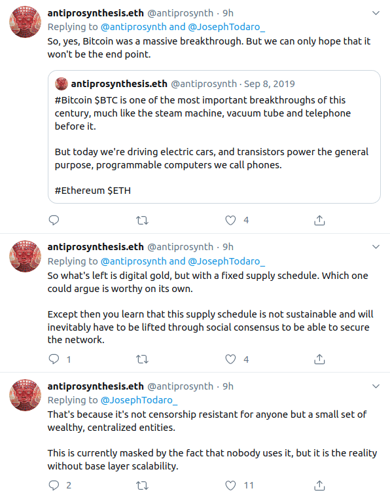
Task: Open the quoted Sep 8, 2019 tweet
Action: click(214, 137)
